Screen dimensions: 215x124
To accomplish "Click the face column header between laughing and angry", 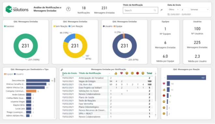I will (x=132, y=73).
